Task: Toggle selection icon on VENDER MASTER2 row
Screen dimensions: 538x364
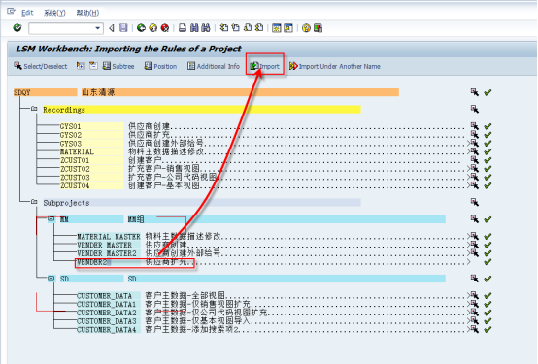Action: point(475,253)
